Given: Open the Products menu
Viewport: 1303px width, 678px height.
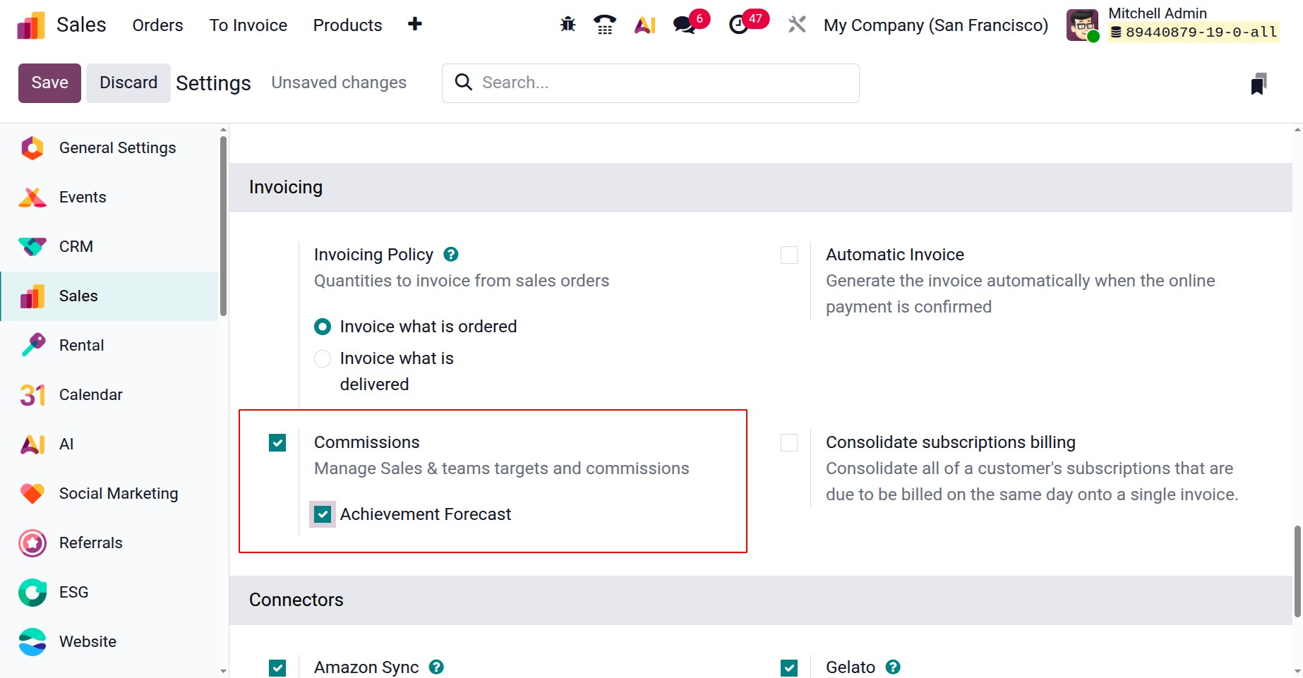Looking at the screenshot, I should tap(347, 25).
